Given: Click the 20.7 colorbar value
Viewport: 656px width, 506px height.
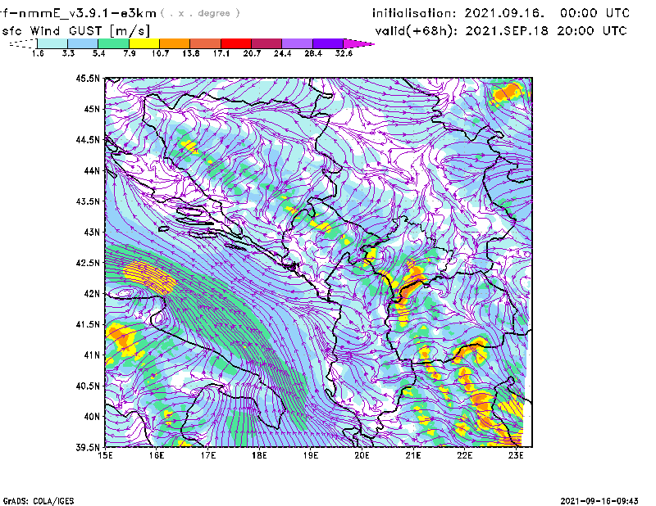Looking at the screenshot, I should click(252, 53).
